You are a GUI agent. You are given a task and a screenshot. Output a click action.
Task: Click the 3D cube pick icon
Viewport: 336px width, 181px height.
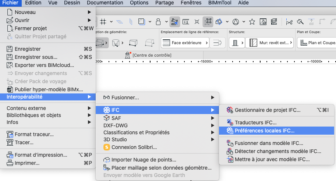pyautogui.click(x=219, y=22)
